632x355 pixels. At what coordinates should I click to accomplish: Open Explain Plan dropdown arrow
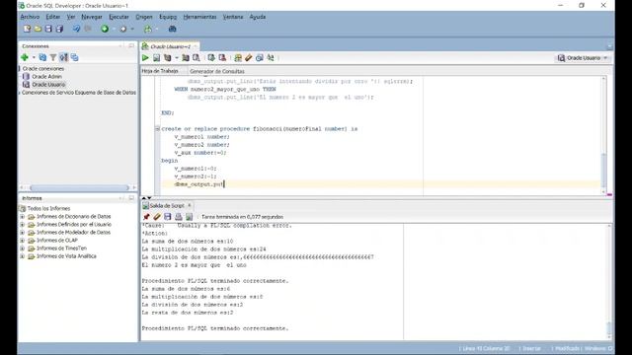tap(176, 58)
